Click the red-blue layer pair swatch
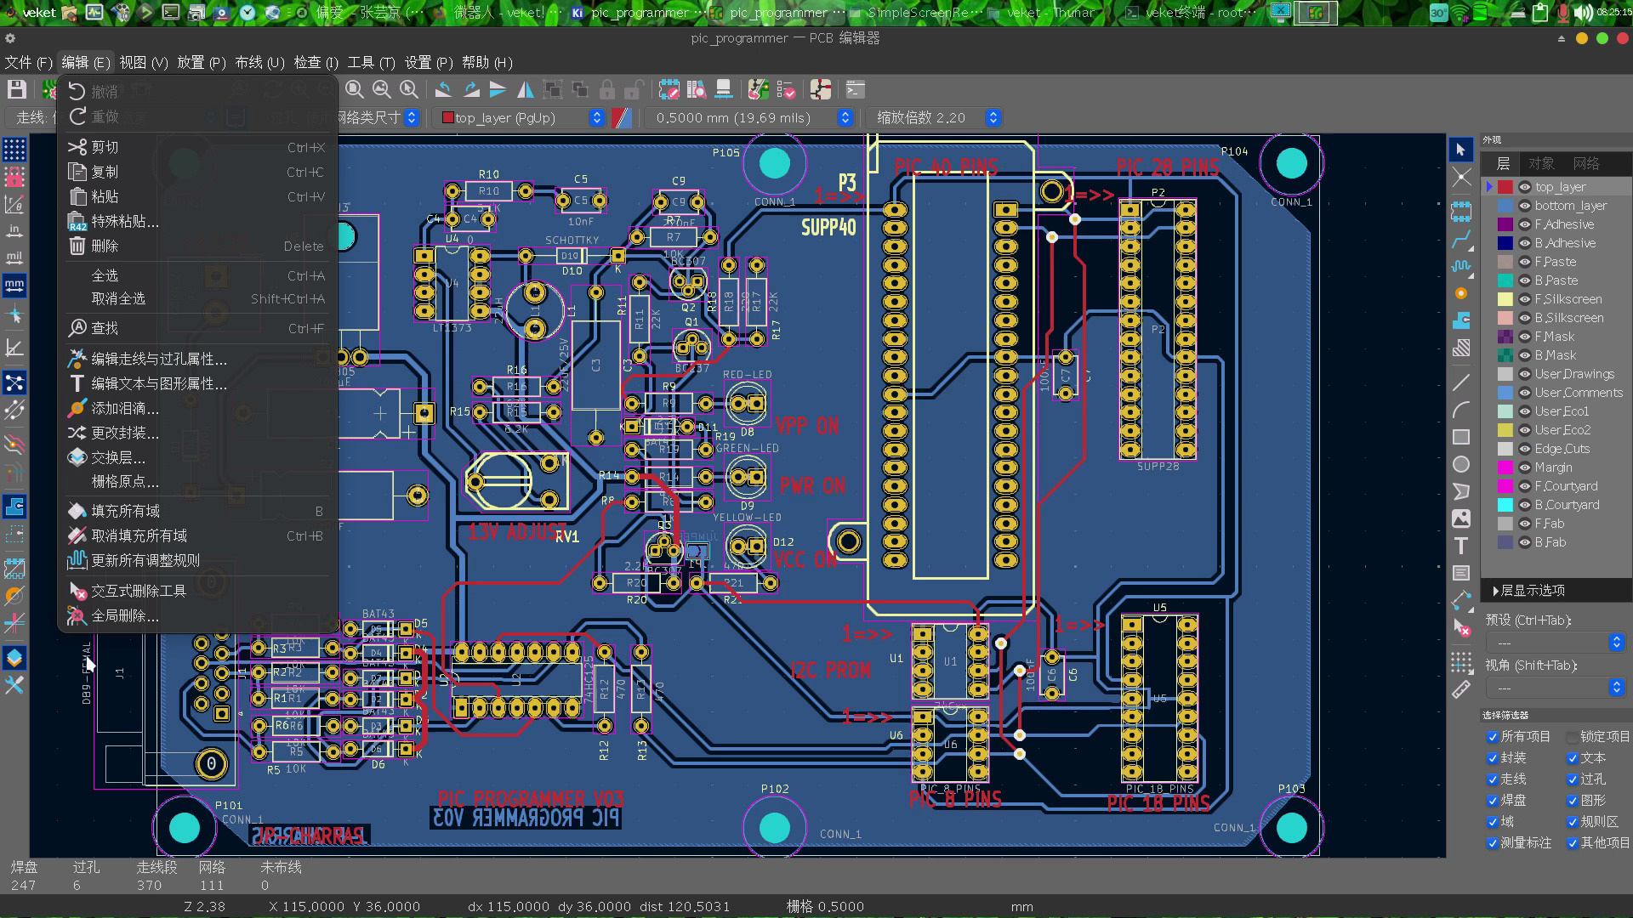Viewport: 1633px width, 918px height. click(x=622, y=118)
